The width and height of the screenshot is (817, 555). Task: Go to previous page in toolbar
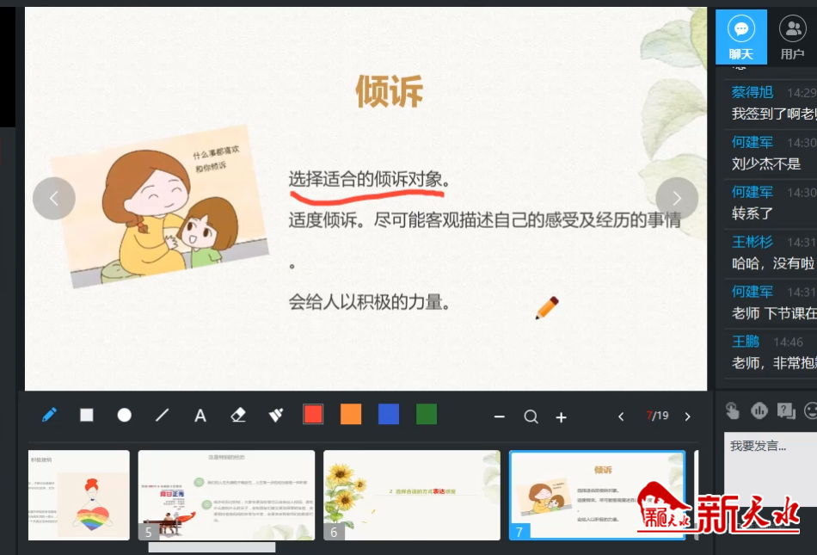621,416
